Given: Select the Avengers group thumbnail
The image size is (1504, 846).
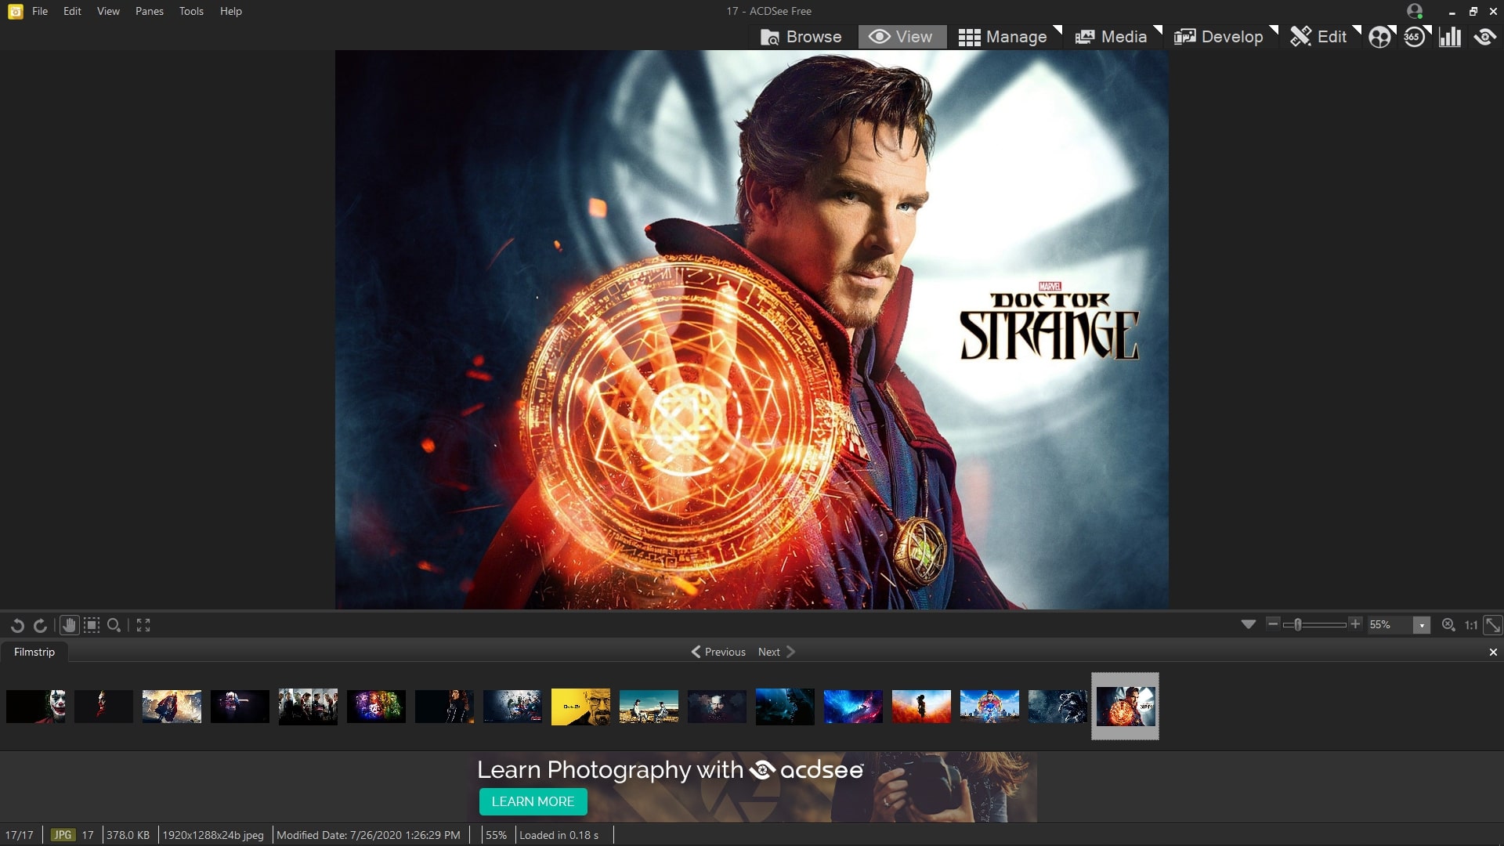Looking at the screenshot, I should (x=308, y=707).
